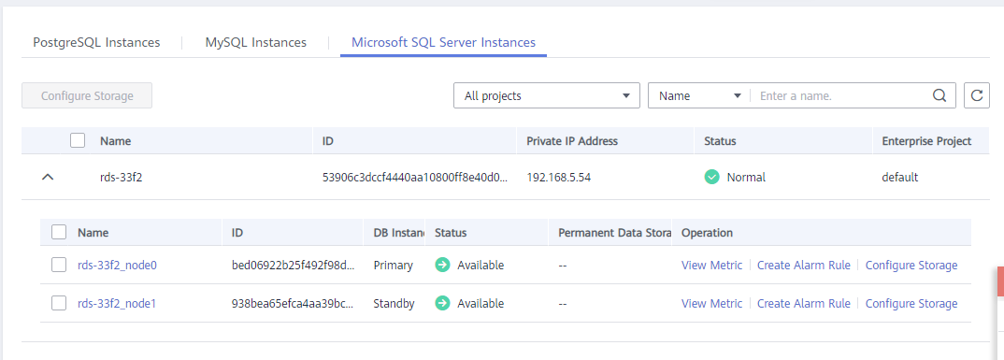Open the rds-33f2_node0 link
The width and height of the screenshot is (1004, 360).
pos(117,266)
